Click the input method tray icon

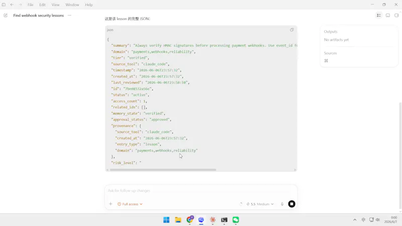point(363,219)
